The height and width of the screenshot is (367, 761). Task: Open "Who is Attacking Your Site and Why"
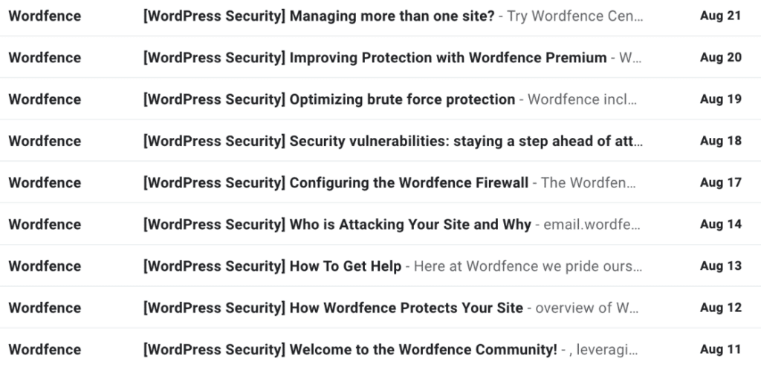click(410, 225)
